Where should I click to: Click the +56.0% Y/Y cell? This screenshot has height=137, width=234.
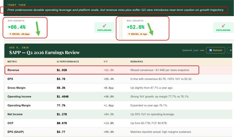109,97
